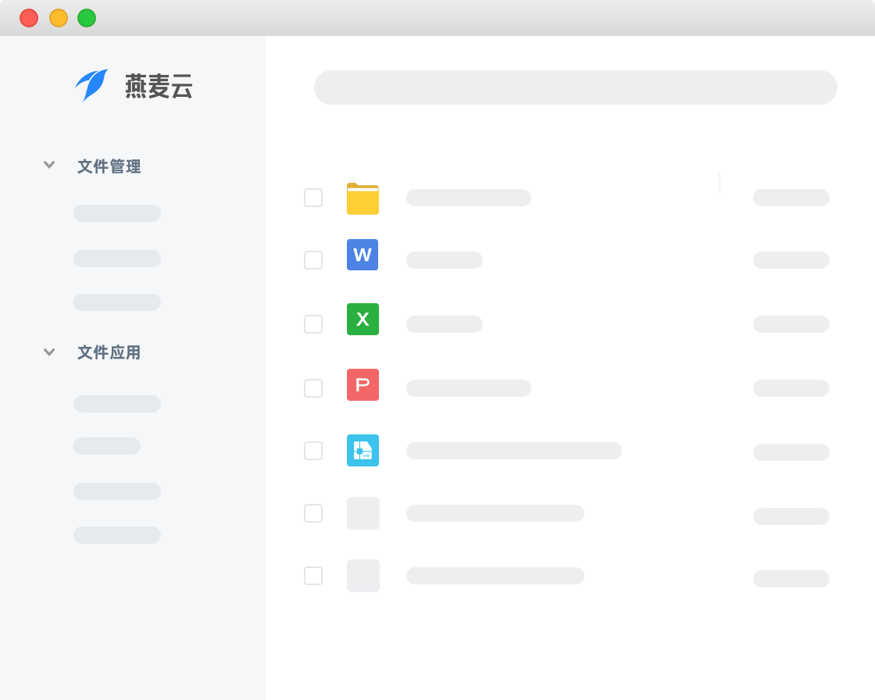Open the 文件应用 sidebar menu item

(x=109, y=352)
